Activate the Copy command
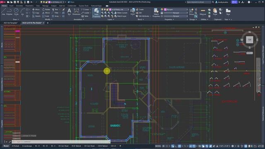Viewport: 265px width, 149px height. [x=36, y=13]
